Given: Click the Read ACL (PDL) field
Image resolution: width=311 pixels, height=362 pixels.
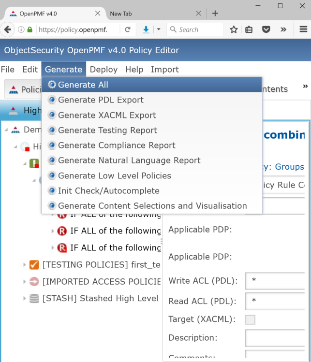Looking at the screenshot, I should 275,301.
